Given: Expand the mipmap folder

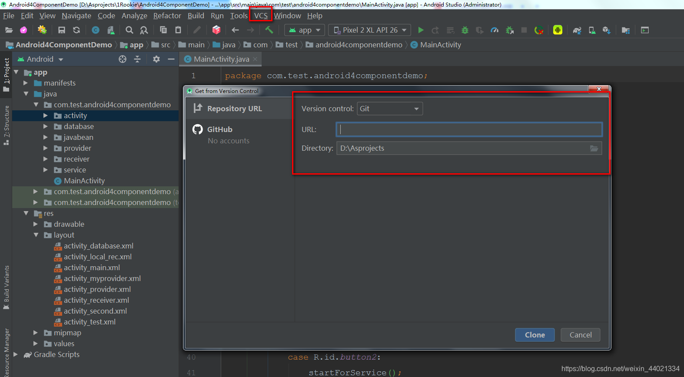Looking at the screenshot, I should [36, 333].
